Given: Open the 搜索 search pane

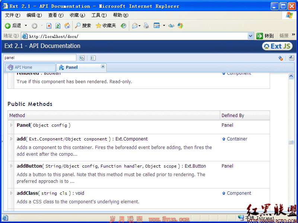Looking at the screenshot, I should pyautogui.click(x=83, y=26).
